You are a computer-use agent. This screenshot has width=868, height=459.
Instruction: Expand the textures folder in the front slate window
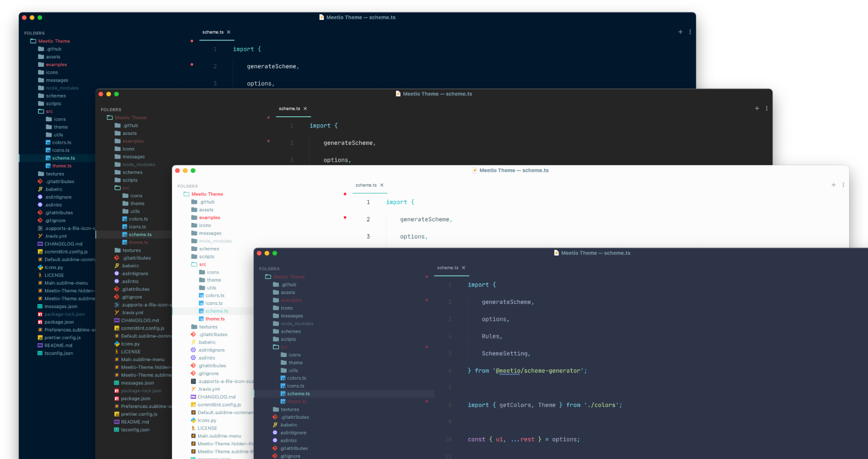pyautogui.click(x=276, y=410)
